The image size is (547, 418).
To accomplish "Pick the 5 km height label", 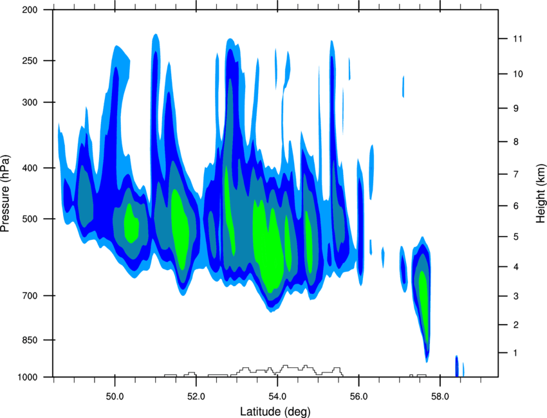I will click(x=516, y=237).
